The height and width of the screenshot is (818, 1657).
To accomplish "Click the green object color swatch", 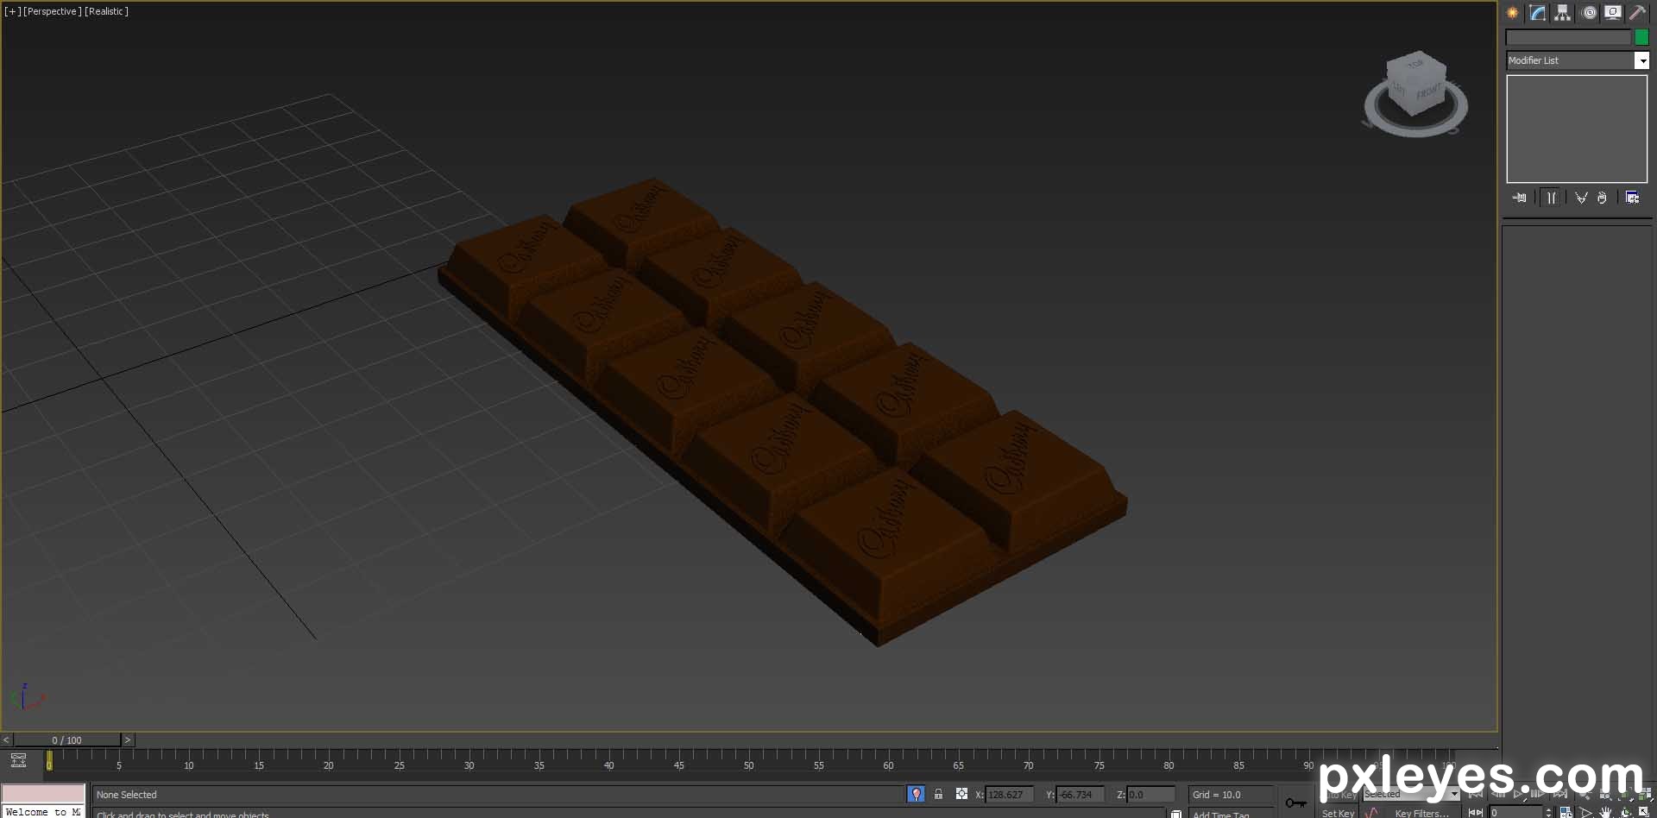I will 1641,37.
